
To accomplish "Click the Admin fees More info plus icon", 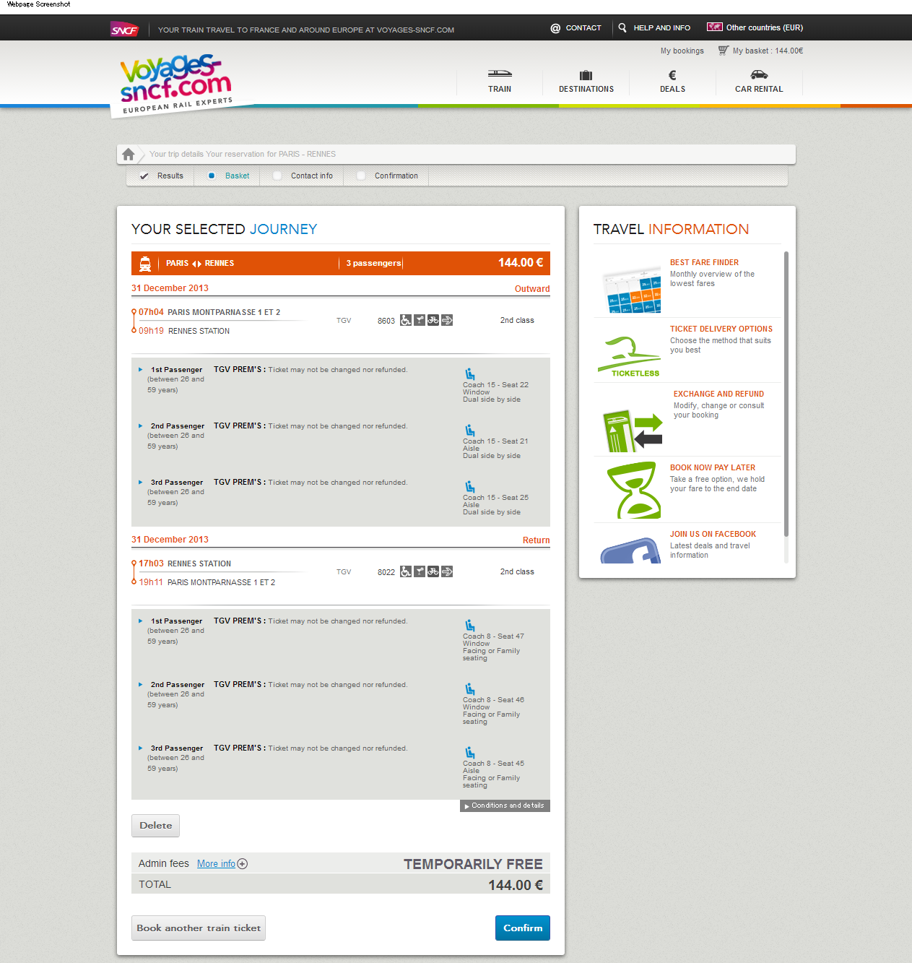I will click(243, 864).
